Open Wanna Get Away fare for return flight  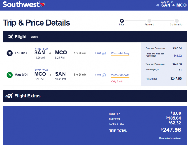[120, 75]
